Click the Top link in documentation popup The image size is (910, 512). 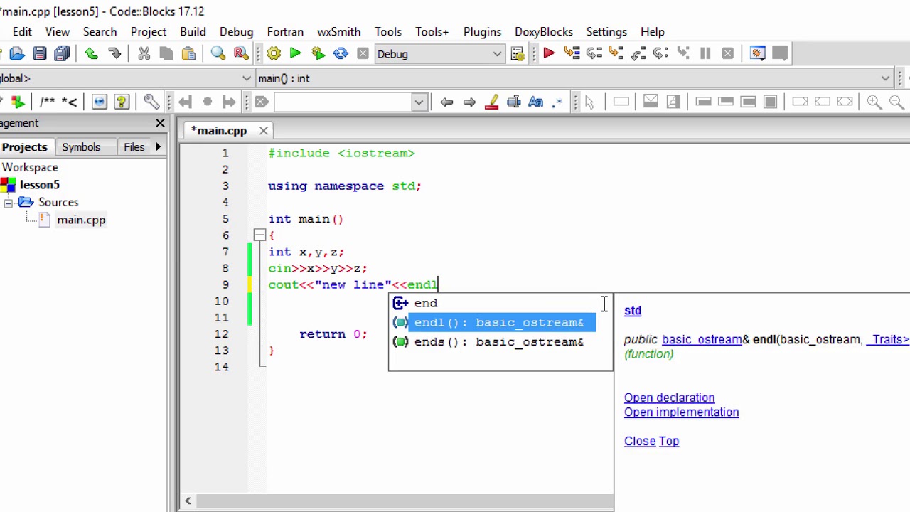click(x=669, y=441)
